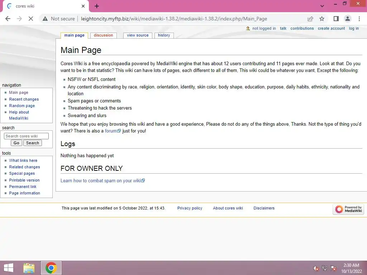Click "not logged in" text

(264, 28)
